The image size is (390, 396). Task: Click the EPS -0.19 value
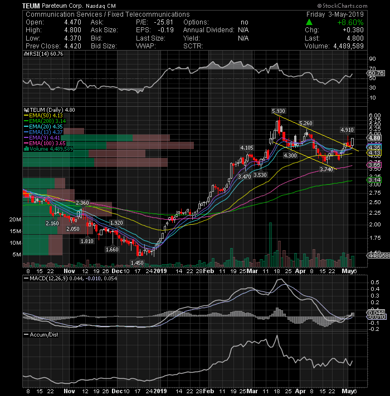point(165,30)
